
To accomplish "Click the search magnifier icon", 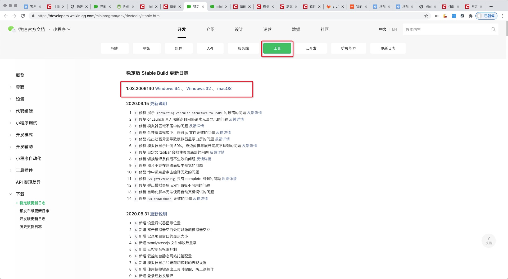I will tap(493, 29).
